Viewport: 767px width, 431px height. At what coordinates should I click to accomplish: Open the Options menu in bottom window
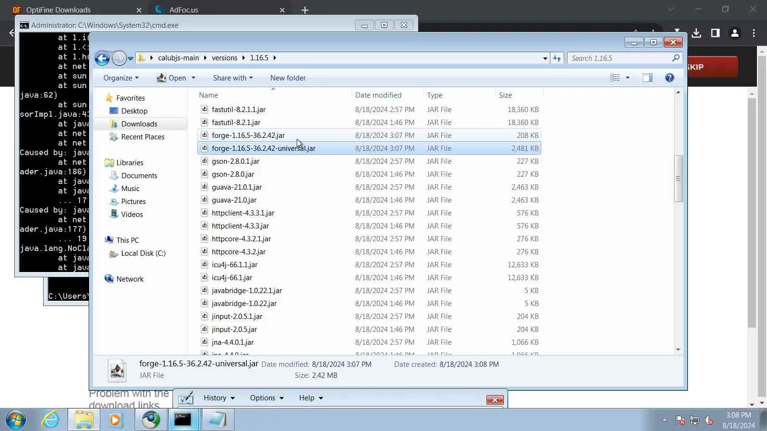pos(267,397)
